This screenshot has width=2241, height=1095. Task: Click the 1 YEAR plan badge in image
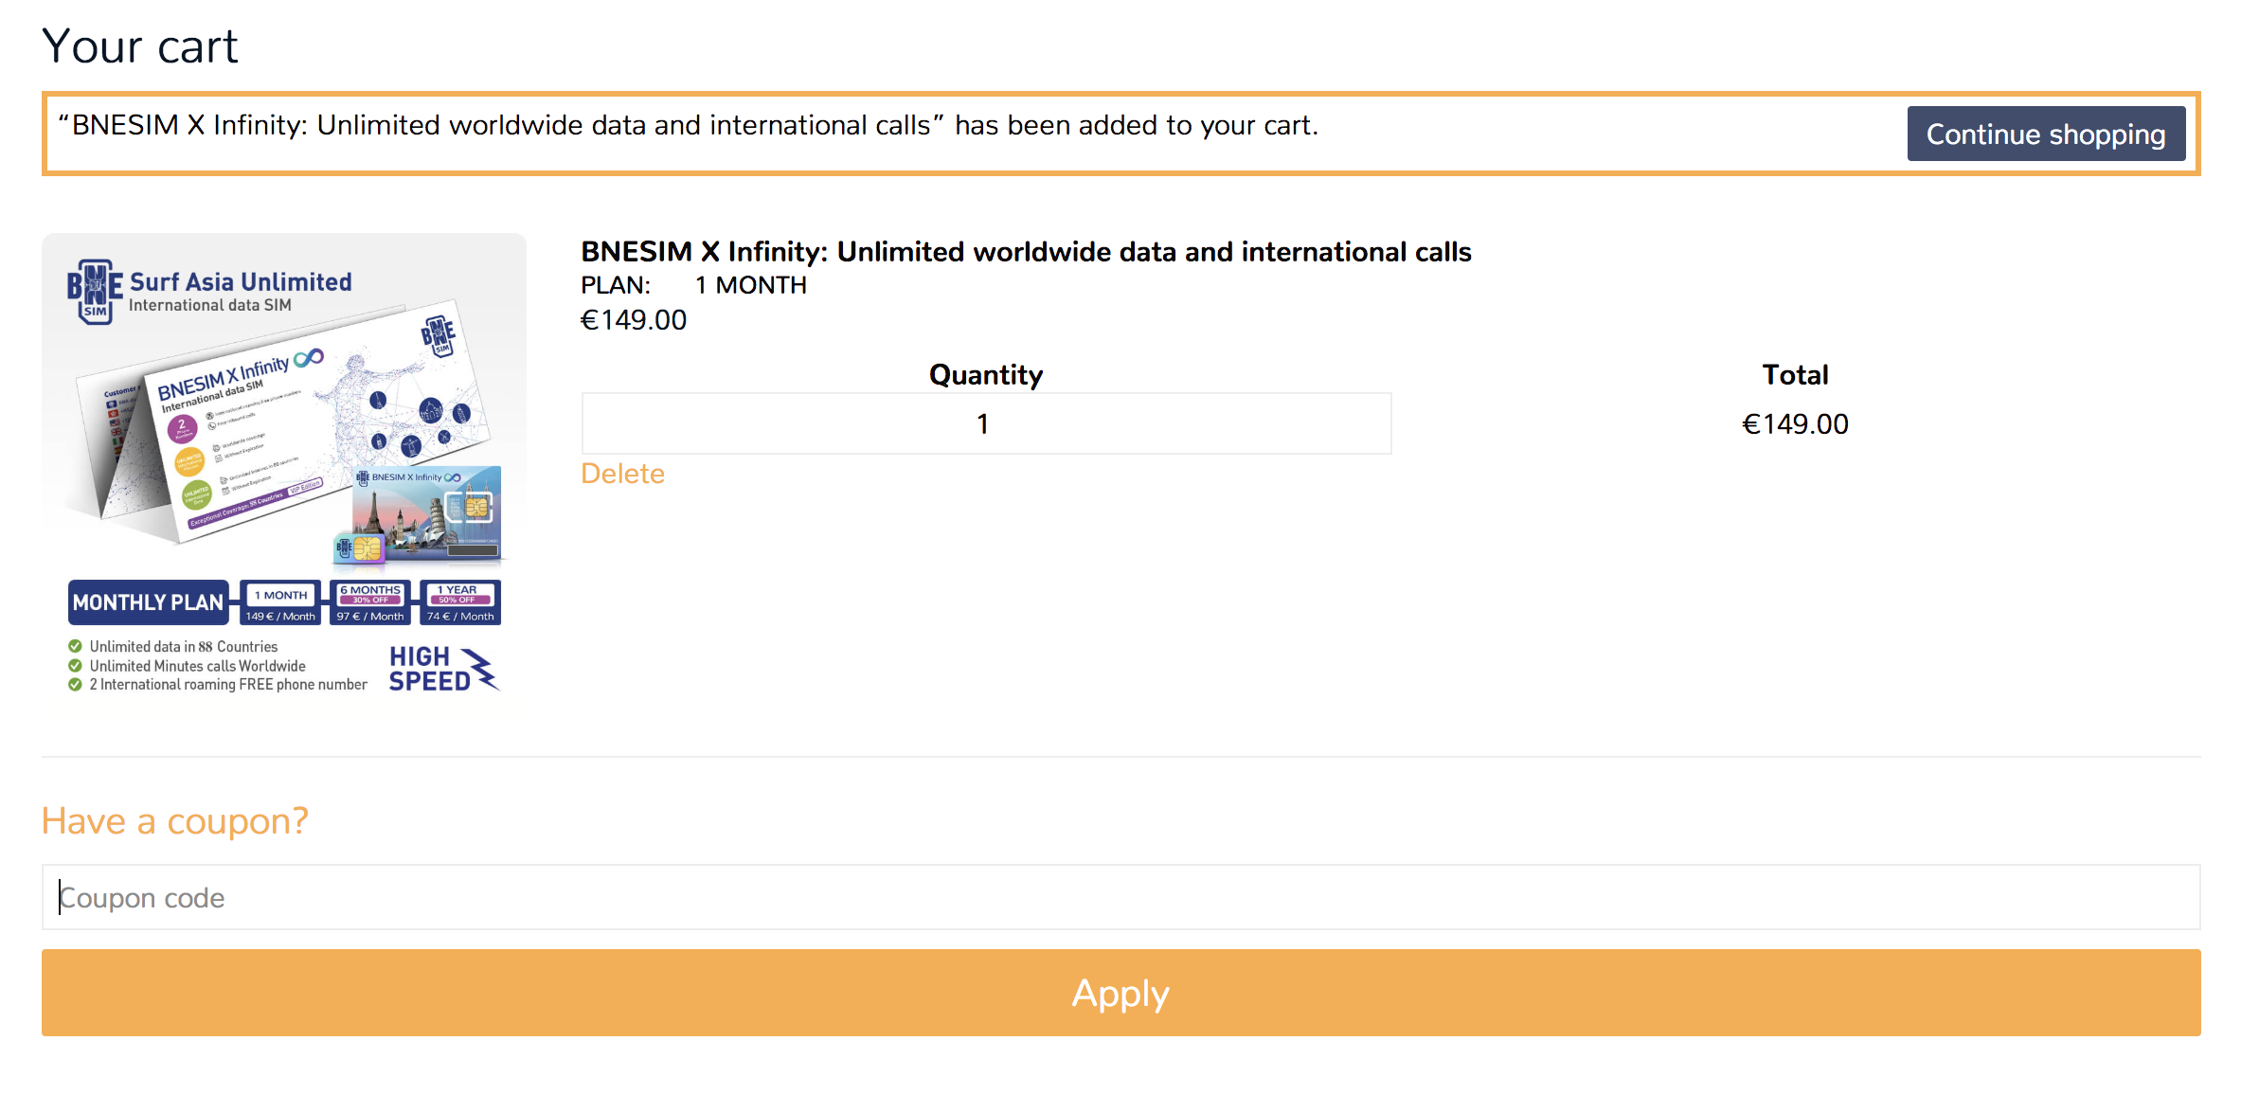460,602
